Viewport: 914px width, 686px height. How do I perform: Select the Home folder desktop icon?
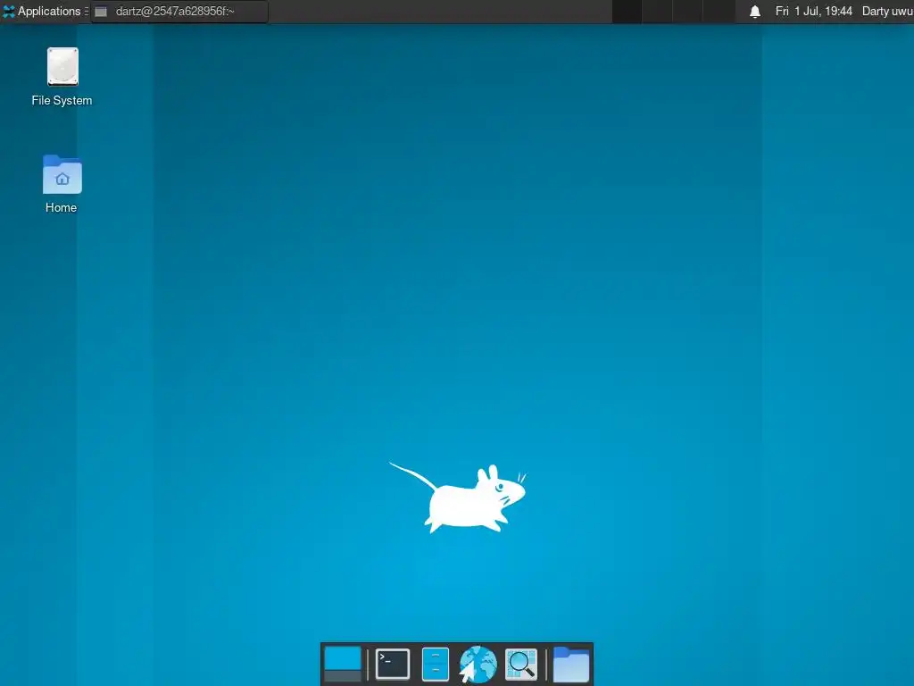point(62,184)
